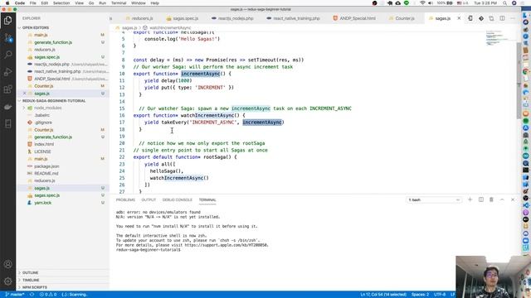
Task: Click the Wi-Fi icon in the menu bar
Action: coord(422,3)
